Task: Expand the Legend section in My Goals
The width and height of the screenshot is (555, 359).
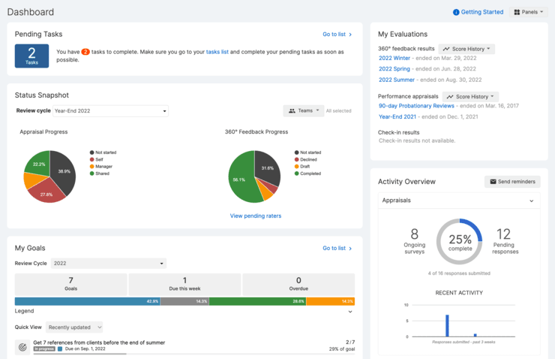Action: coord(350,311)
